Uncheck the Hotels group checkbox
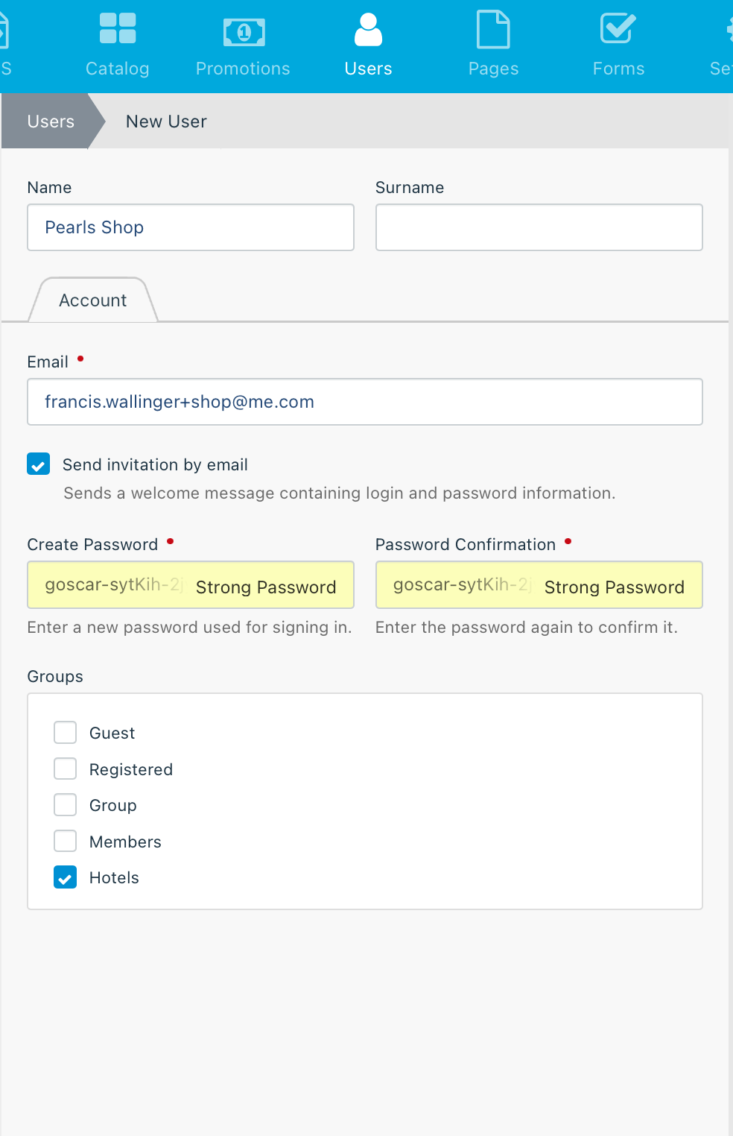The height and width of the screenshot is (1136, 733). (66, 877)
